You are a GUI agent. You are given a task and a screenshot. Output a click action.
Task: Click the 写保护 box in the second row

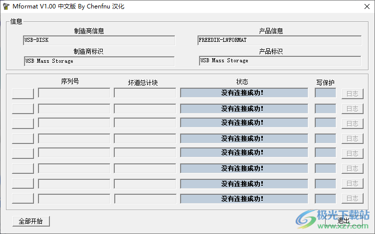point(326,109)
